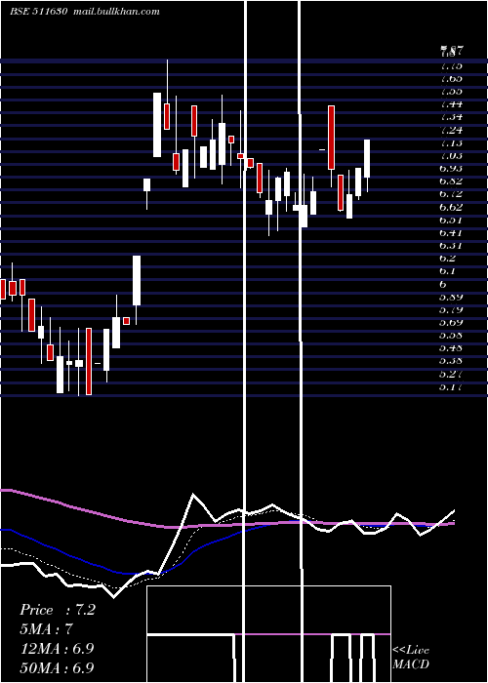
Task: Click the 7.13 price axis label
Action: [x=451, y=142]
